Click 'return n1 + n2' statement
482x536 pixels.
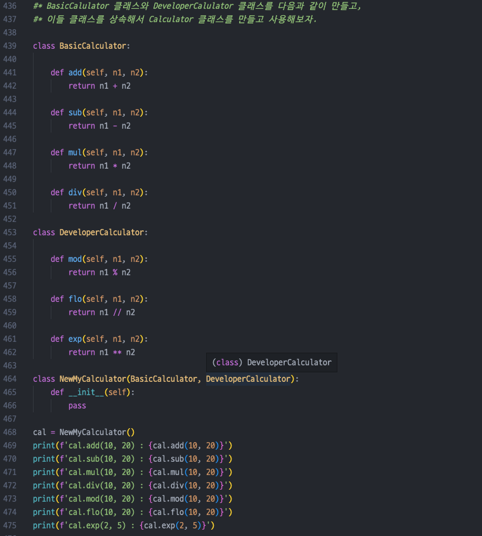tap(100, 86)
